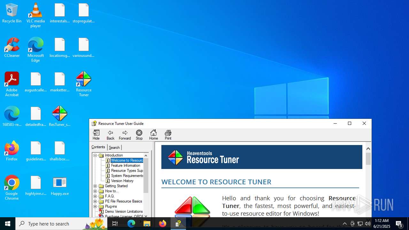Select the Resource Tuner desktop shortcut
This screenshot has height=230, width=409.
click(84, 84)
